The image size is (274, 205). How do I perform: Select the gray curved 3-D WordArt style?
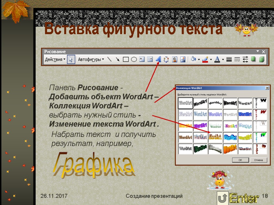215,149
